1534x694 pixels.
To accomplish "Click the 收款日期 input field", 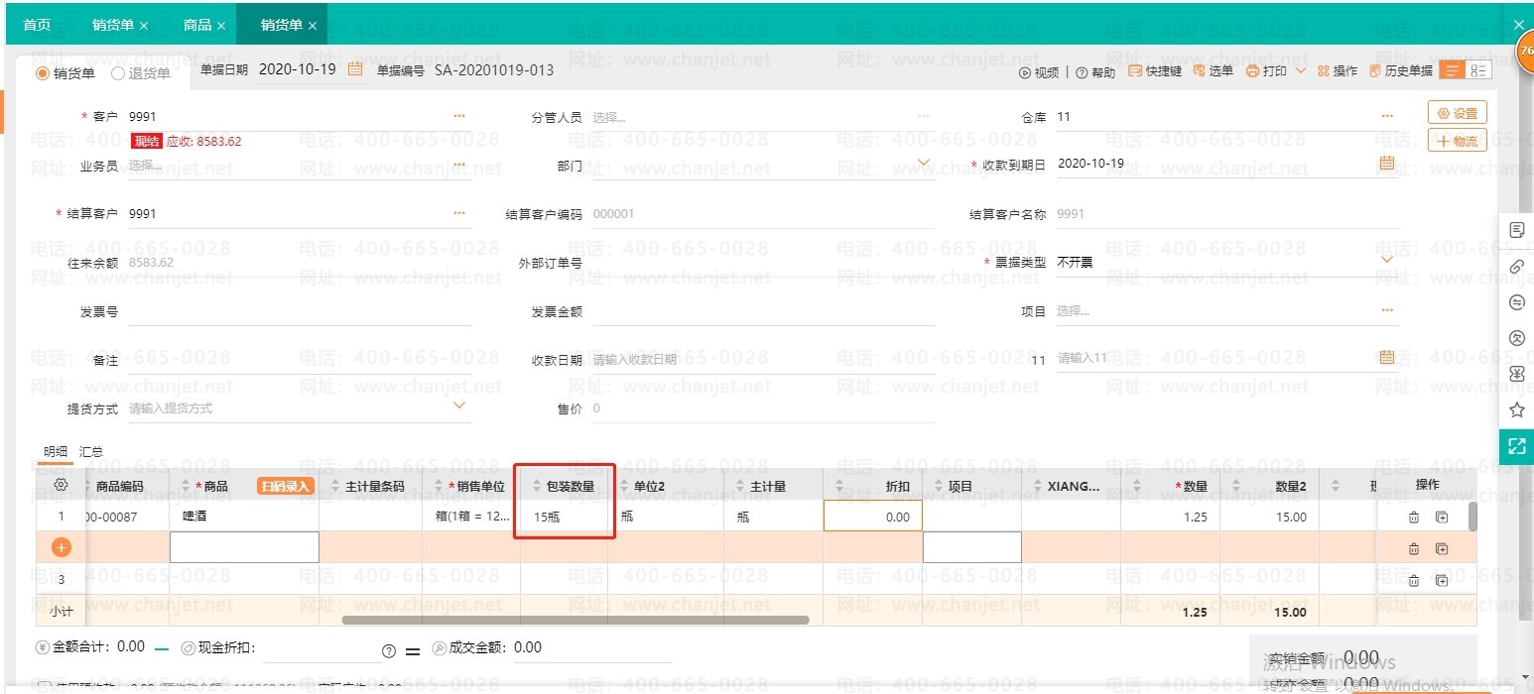I will [764, 360].
